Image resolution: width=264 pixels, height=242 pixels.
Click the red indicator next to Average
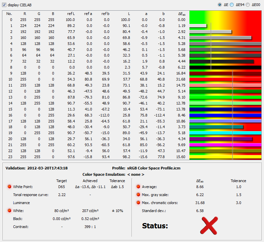[x=137, y=187]
